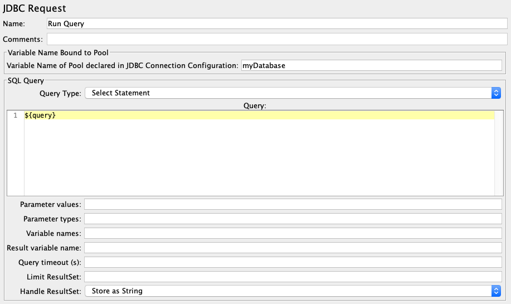Expand the Handle ResultSet dropdown arrows
The height and width of the screenshot is (304, 511).
point(496,291)
